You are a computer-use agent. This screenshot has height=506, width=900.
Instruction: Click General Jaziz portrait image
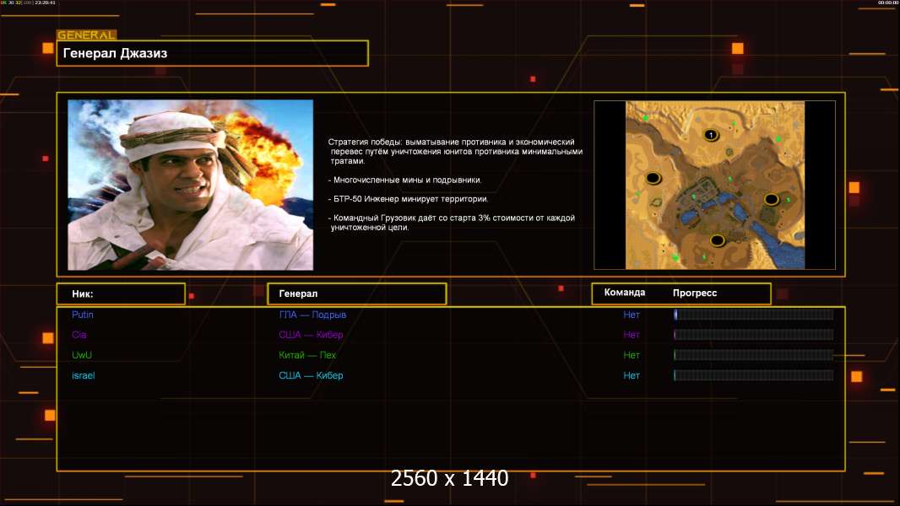click(191, 185)
